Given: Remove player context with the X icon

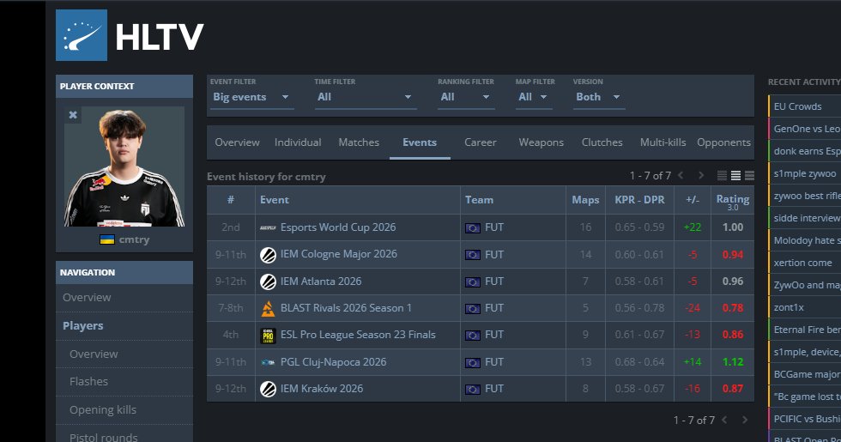Looking at the screenshot, I should click(73, 115).
